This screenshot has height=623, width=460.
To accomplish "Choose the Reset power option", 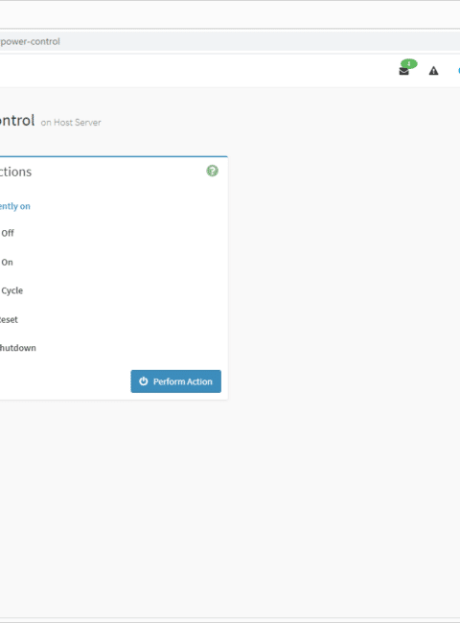I will tap(9, 320).
